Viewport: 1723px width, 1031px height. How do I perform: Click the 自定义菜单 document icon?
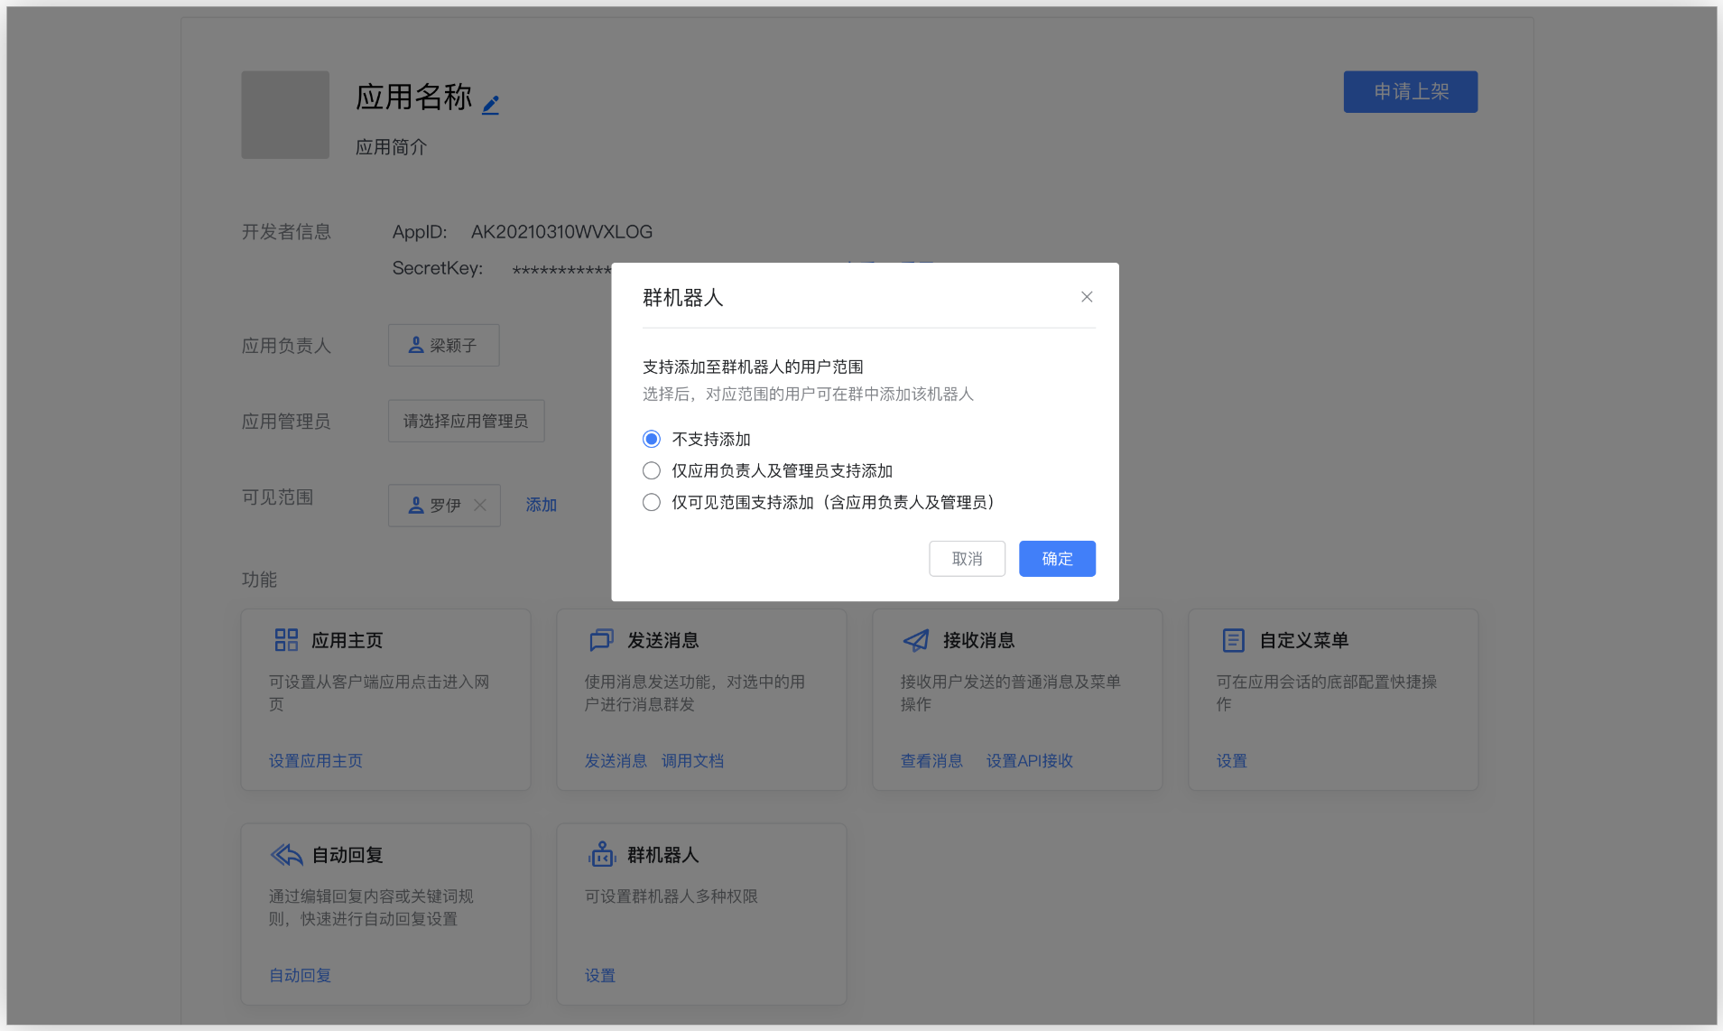pyautogui.click(x=1233, y=639)
